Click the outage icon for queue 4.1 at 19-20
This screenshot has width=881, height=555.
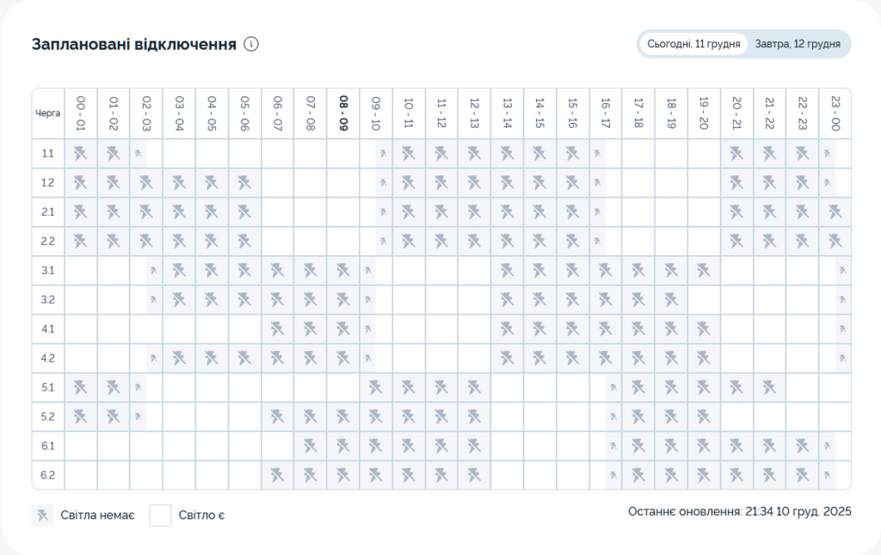pos(704,329)
